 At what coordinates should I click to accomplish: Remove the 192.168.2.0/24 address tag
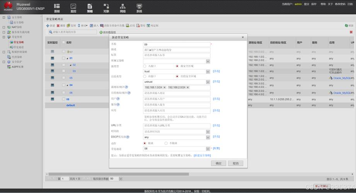pos(188,87)
